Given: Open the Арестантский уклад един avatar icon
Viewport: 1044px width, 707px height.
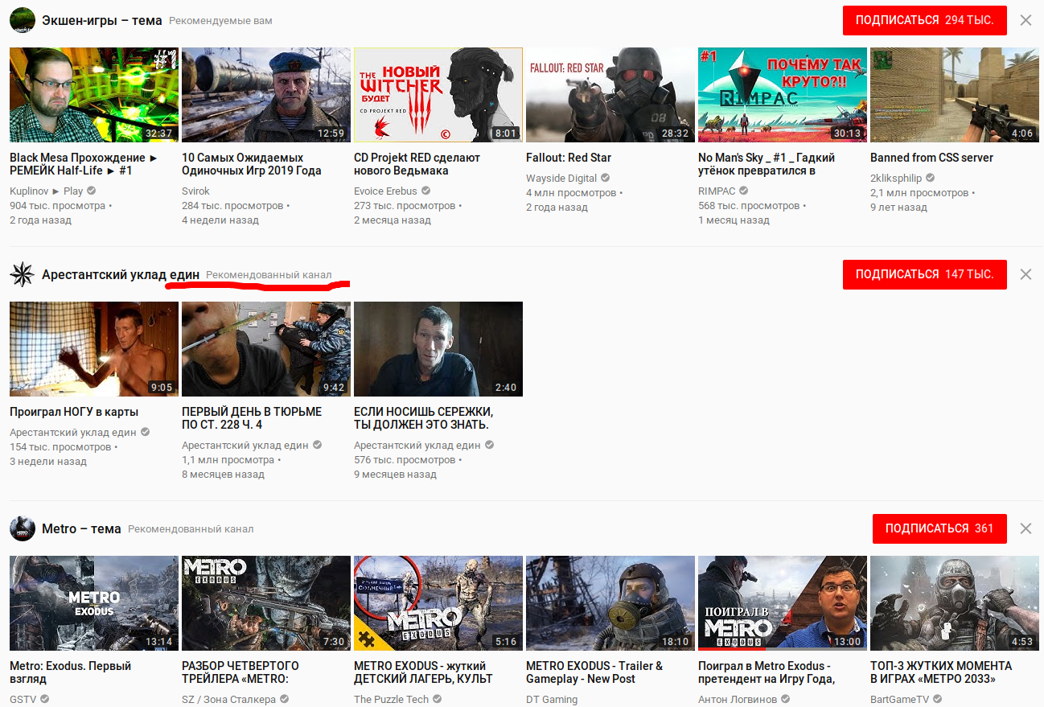Looking at the screenshot, I should tap(23, 274).
